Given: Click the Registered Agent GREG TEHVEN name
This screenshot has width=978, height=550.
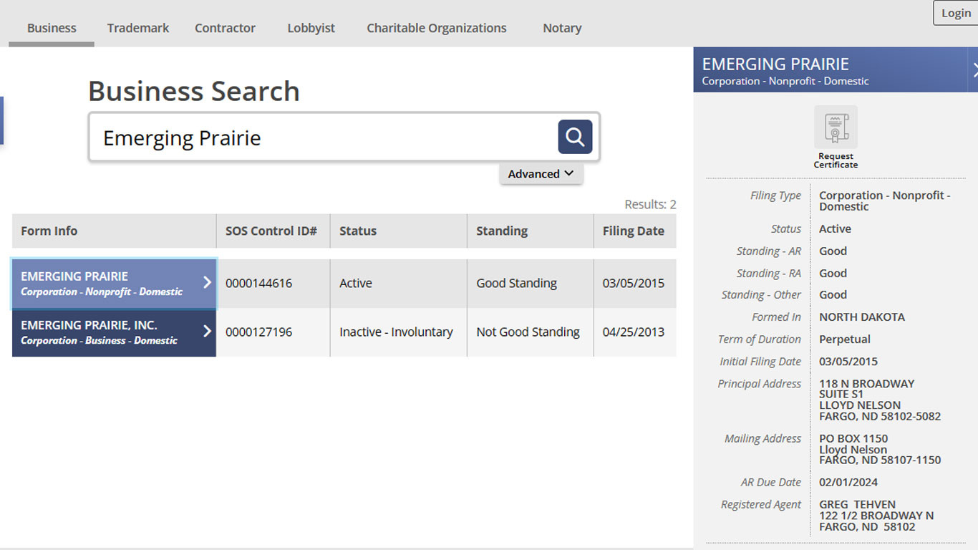Looking at the screenshot, I should tap(857, 505).
